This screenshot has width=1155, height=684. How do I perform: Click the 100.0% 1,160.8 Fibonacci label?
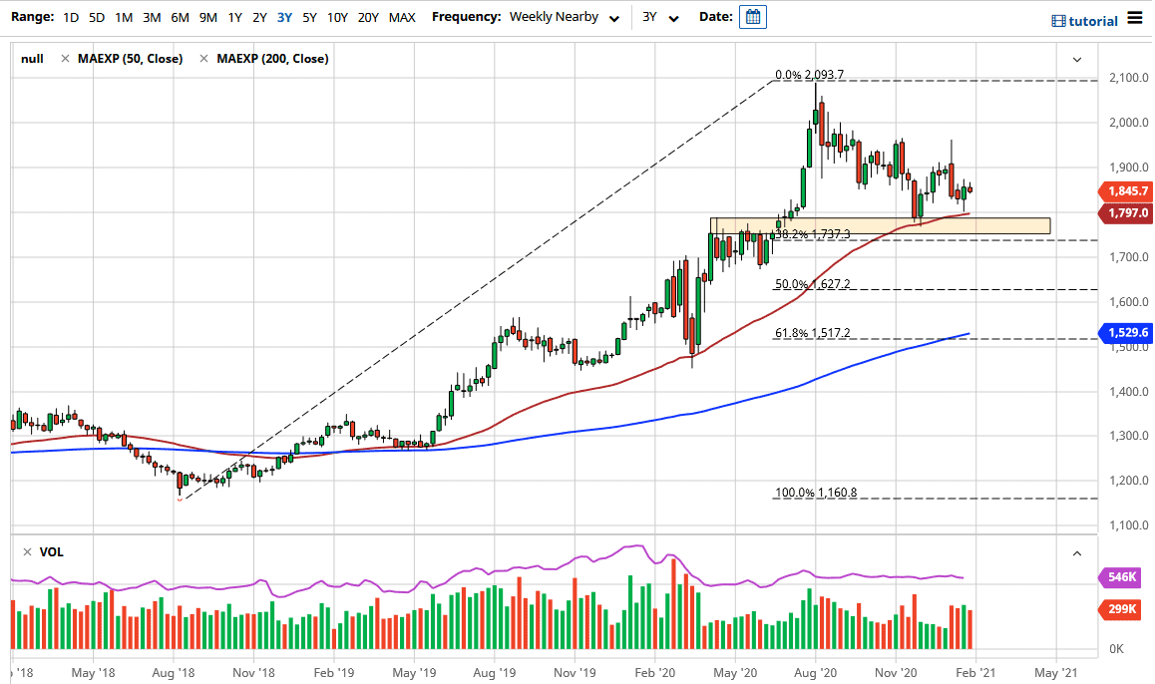[x=816, y=493]
